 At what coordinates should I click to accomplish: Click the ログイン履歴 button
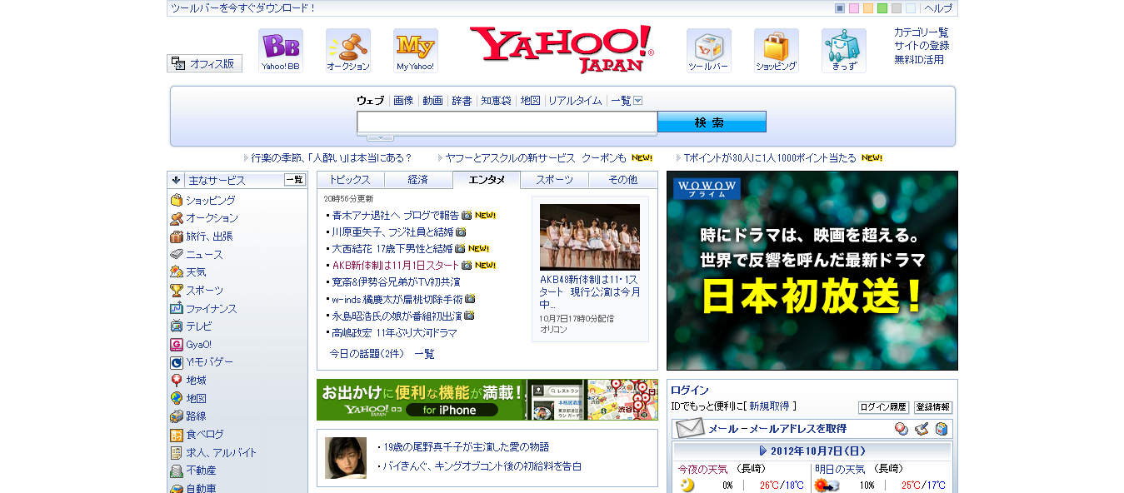click(883, 407)
